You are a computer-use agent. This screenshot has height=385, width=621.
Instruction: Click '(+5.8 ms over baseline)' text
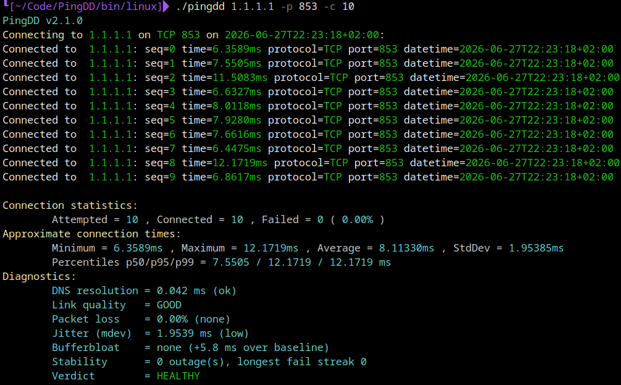pos(258,348)
